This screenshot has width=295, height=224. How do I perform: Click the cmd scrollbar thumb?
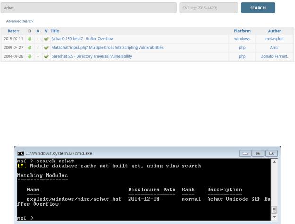(274, 210)
